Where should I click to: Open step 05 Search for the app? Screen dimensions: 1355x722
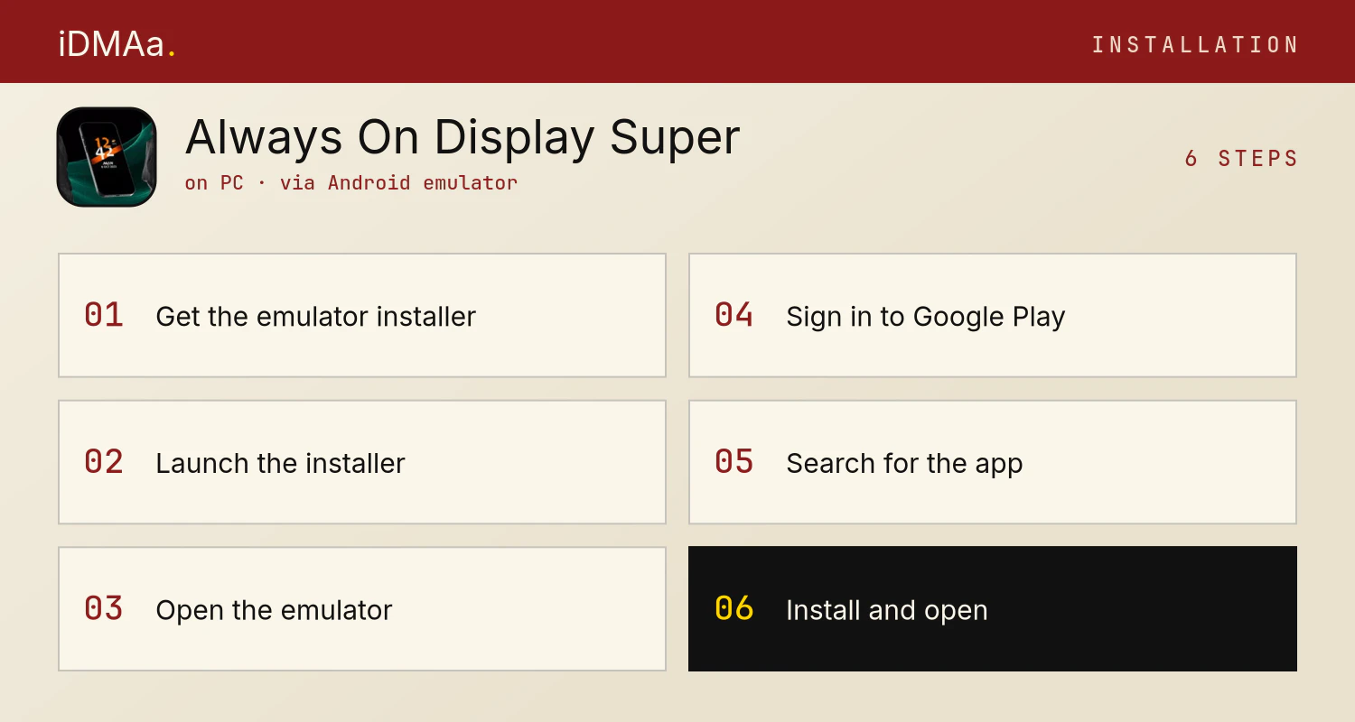[x=993, y=462]
